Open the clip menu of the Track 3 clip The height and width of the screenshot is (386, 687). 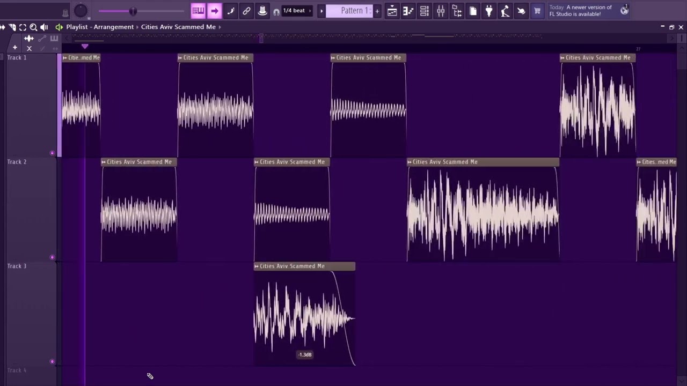pos(257,266)
